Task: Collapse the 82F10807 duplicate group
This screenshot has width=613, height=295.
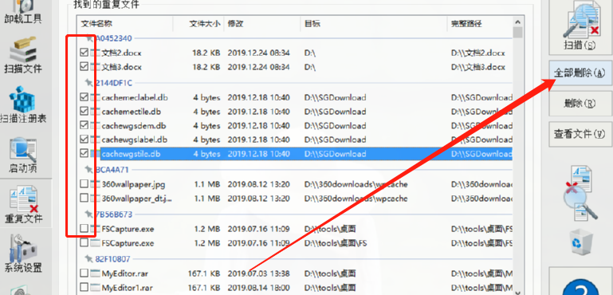Action: point(88,259)
